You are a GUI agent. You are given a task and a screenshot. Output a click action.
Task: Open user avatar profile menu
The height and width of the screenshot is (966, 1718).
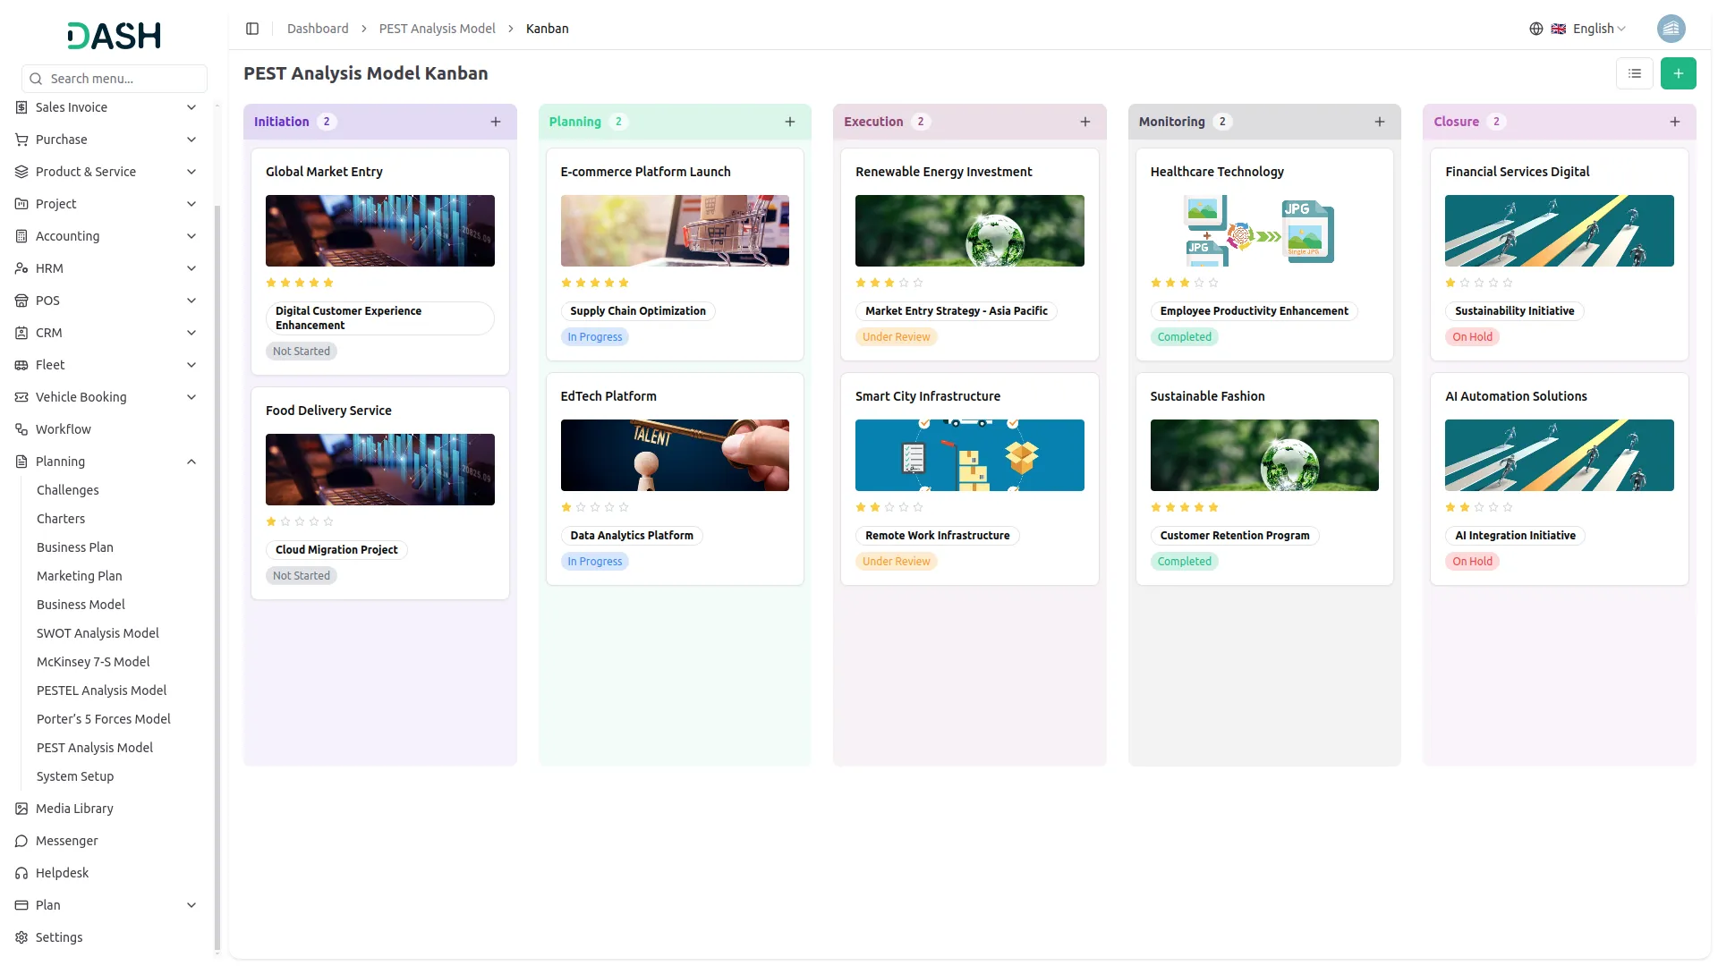click(1671, 29)
